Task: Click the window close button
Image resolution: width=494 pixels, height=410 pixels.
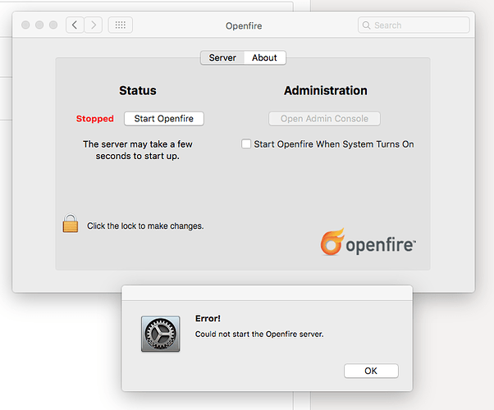Action: pos(25,25)
